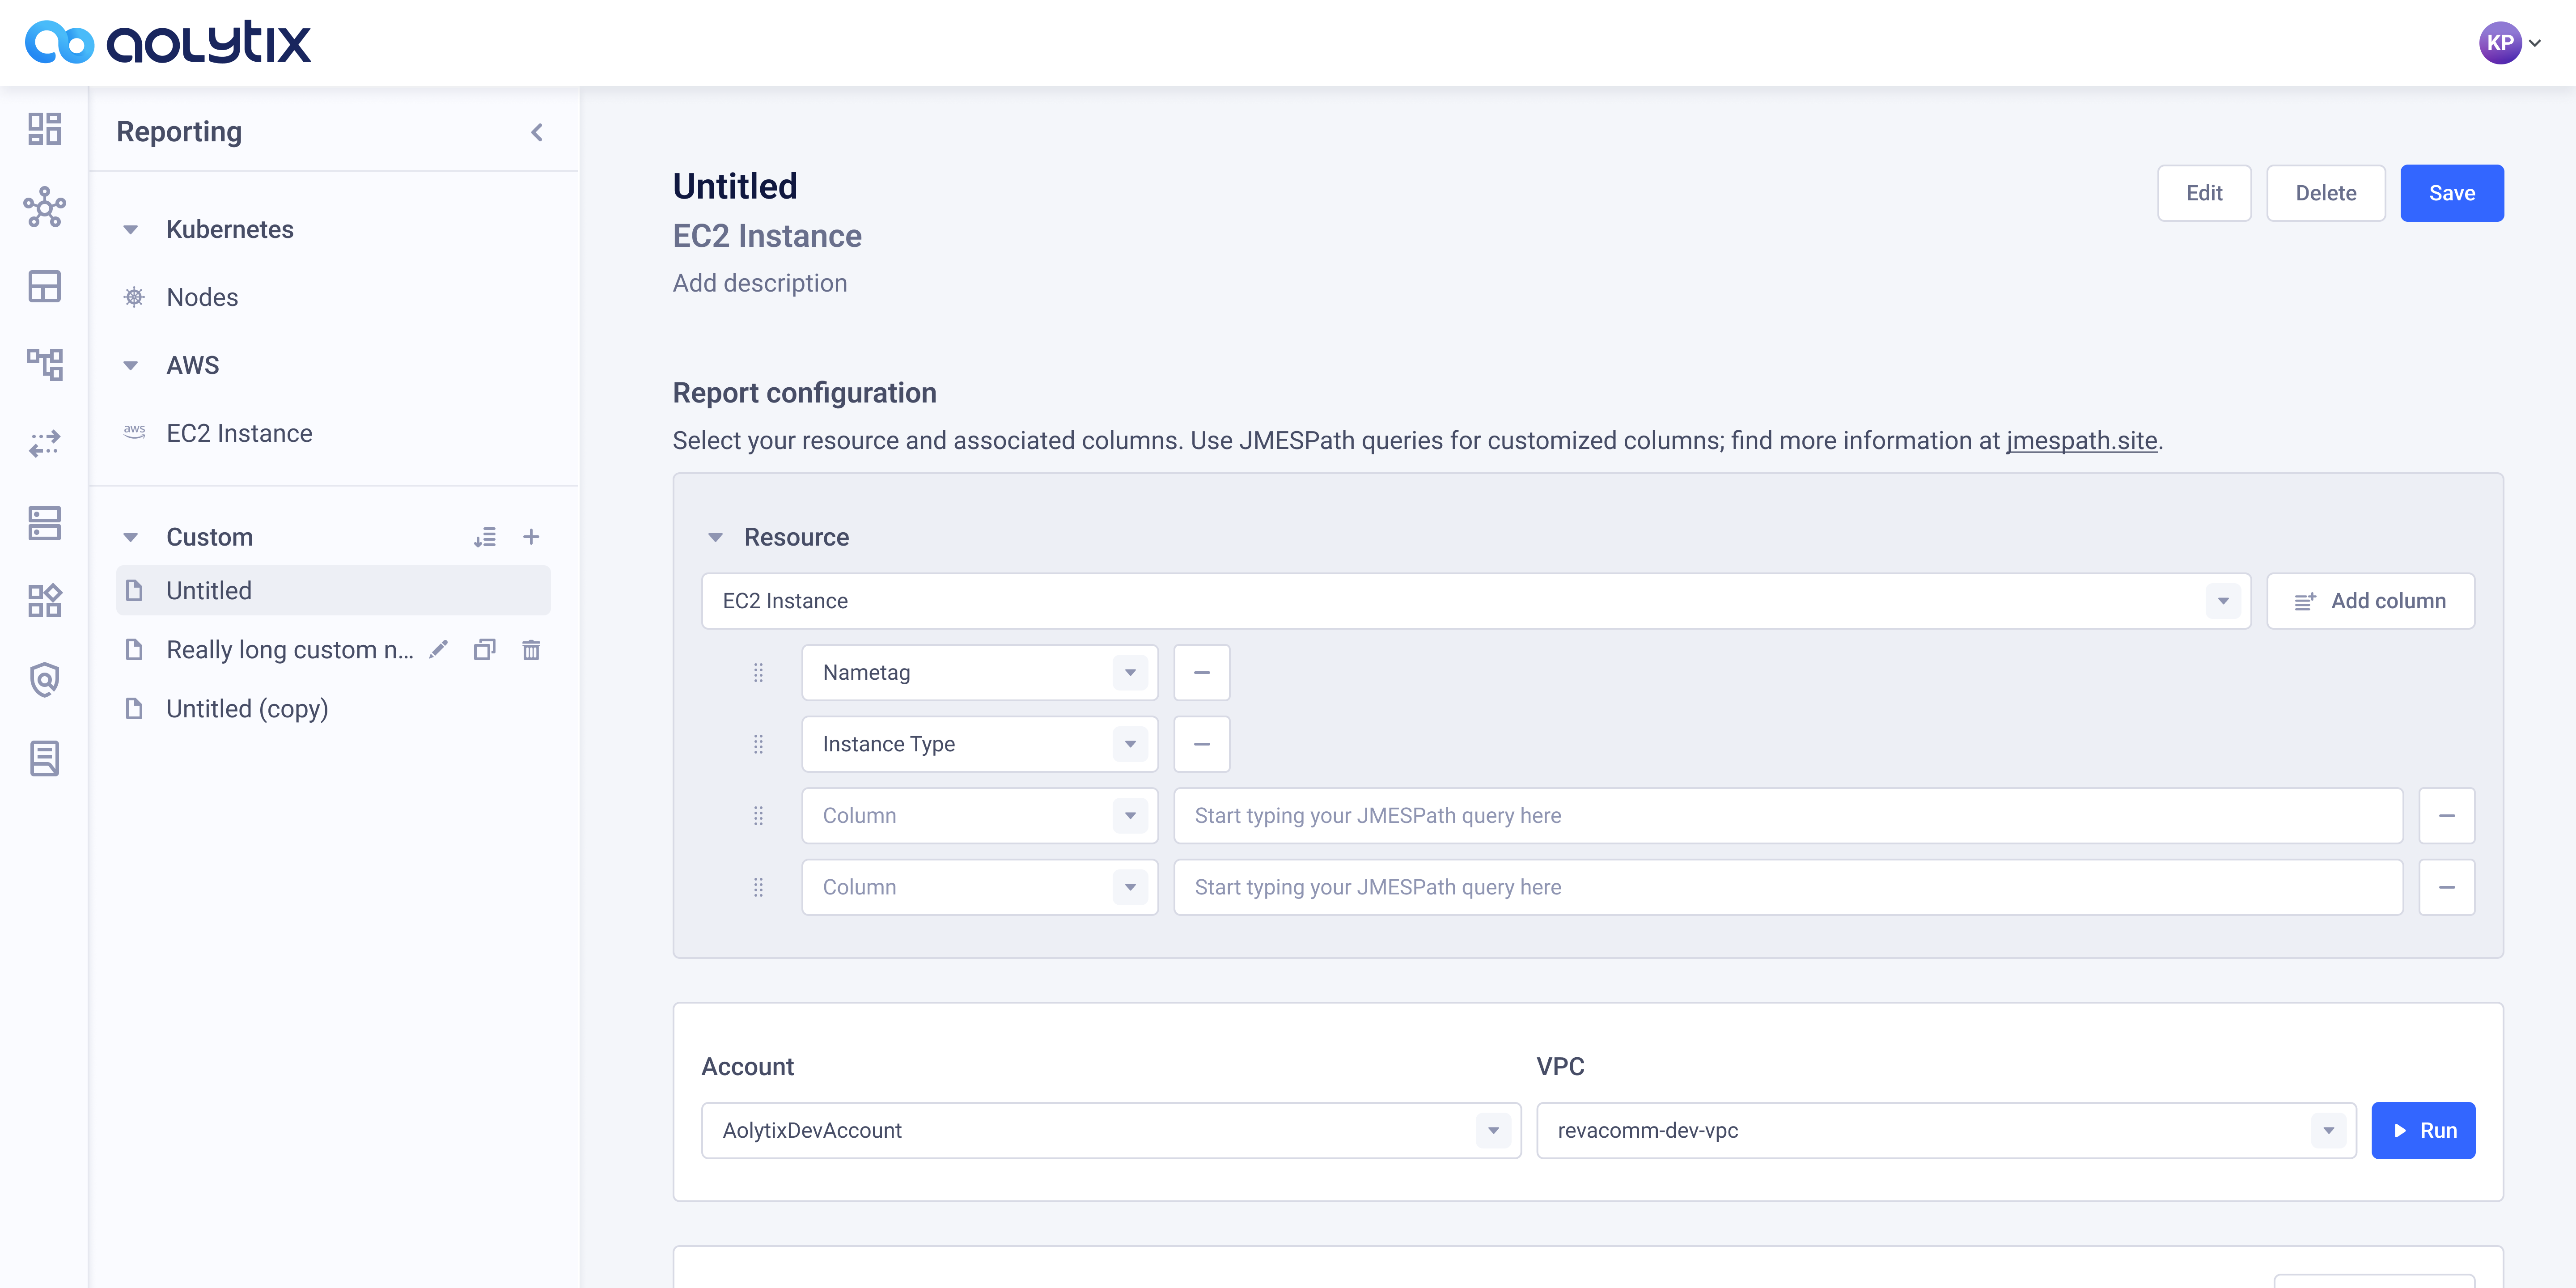Click pencil edit icon for Really long custom report
Image resolution: width=2576 pixels, height=1288 pixels.
click(x=438, y=650)
